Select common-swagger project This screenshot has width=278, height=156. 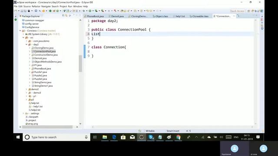click(34, 20)
